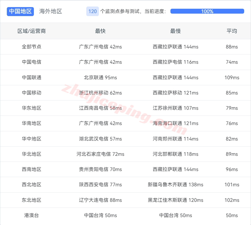Select the 华南地区 row label

coord(31,123)
